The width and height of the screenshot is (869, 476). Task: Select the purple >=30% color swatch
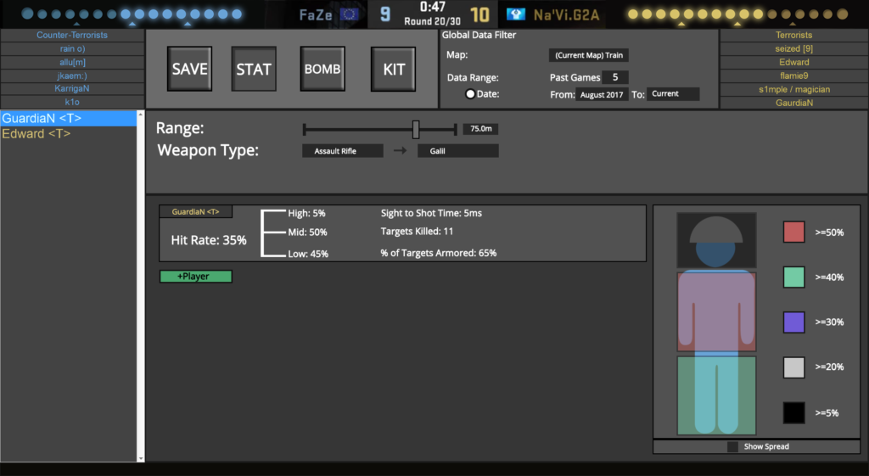pyautogui.click(x=793, y=322)
